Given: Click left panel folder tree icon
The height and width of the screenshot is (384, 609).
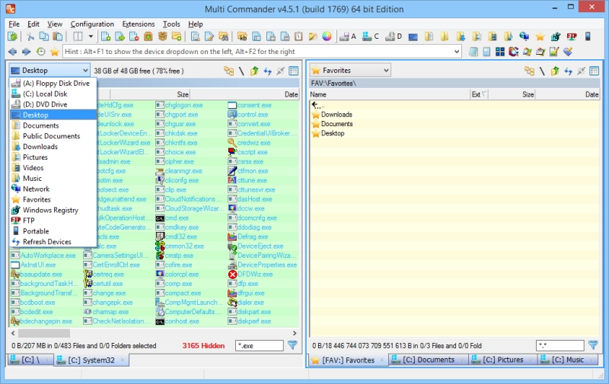Looking at the screenshot, I should coord(229,71).
